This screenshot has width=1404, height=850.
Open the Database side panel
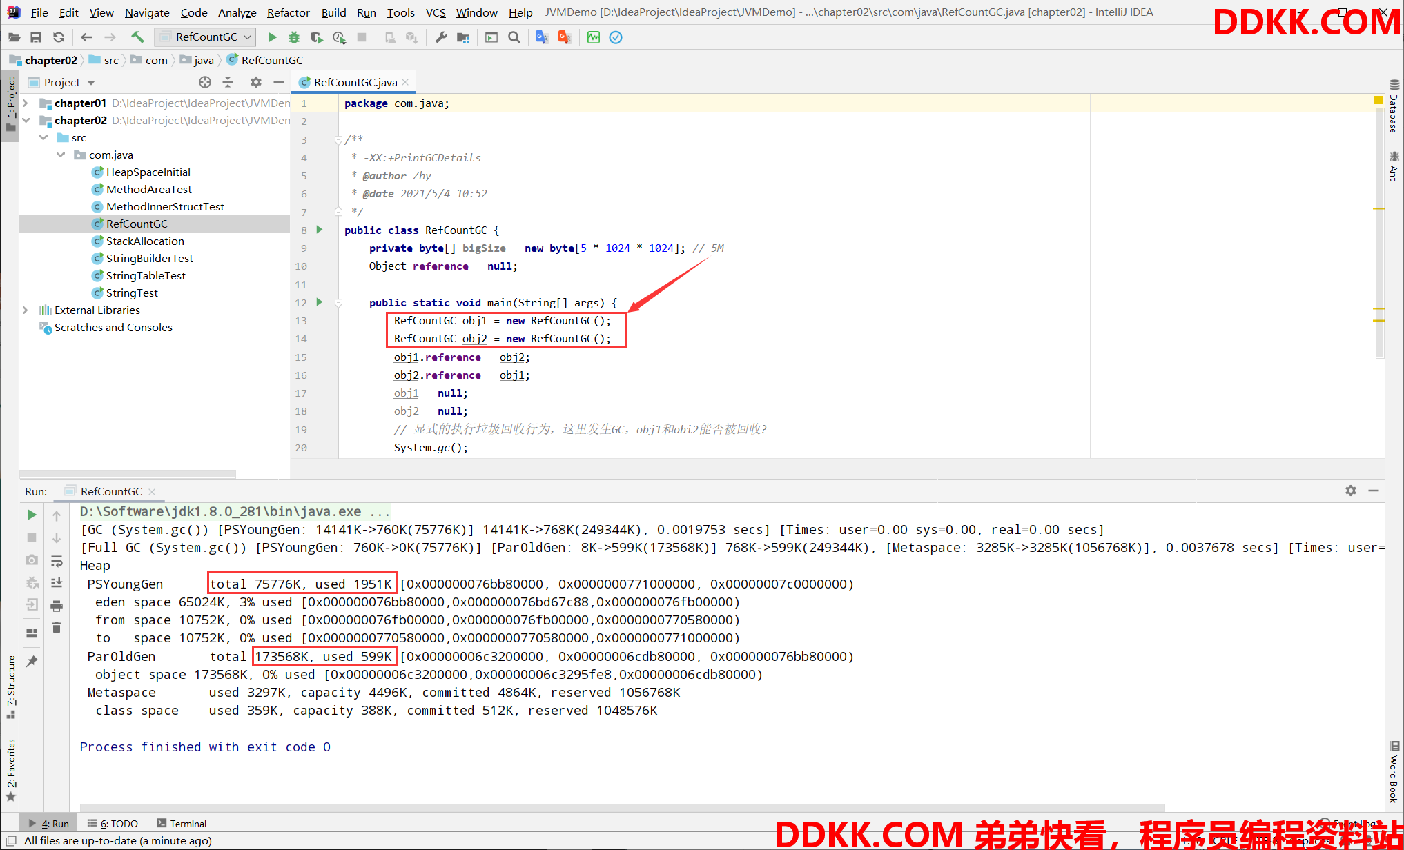pyautogui.click(x=1394, y=106)
